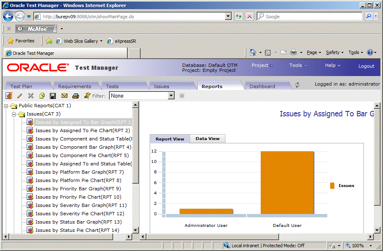Image resolution: width=383 pixels, height=251 pixels.
Task: Click the delete report X icon
Action: (31, 96)
